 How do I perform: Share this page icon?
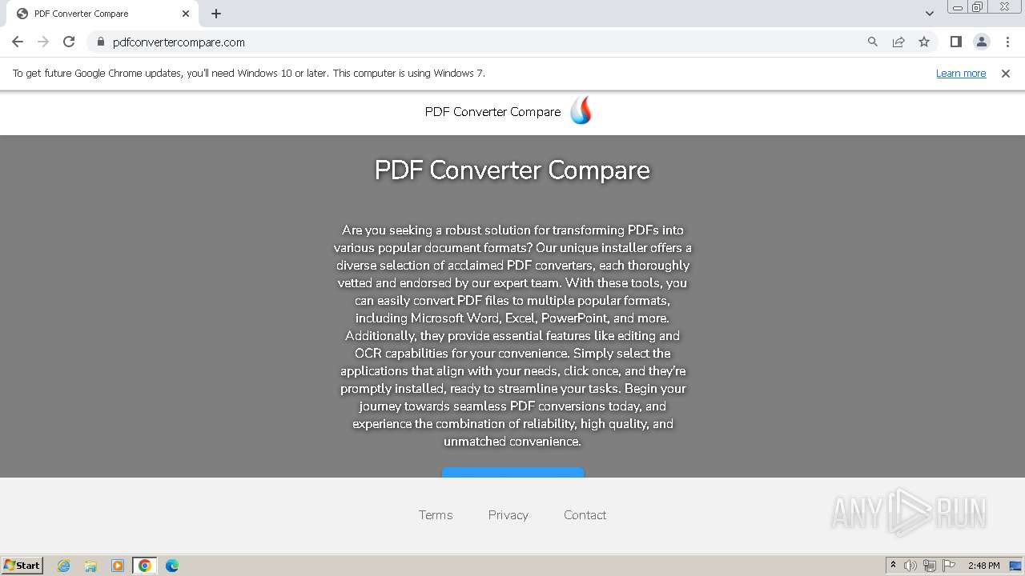coord(898,42)
